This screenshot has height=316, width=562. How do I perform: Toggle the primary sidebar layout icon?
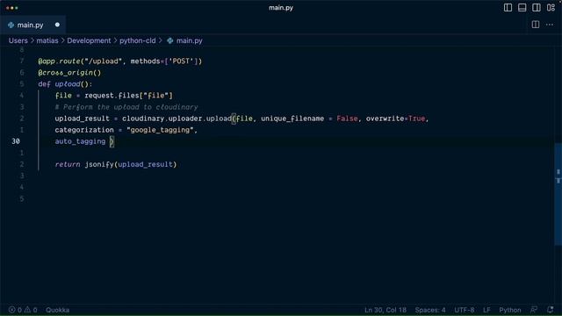(508, 8)
